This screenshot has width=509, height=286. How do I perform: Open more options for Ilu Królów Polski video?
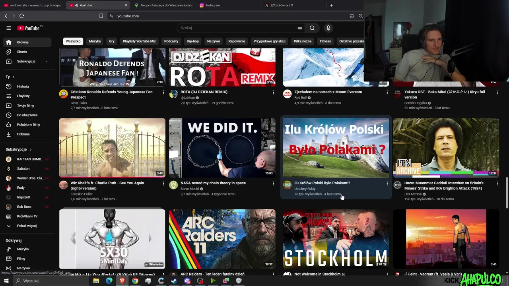(x=387, y=184)
